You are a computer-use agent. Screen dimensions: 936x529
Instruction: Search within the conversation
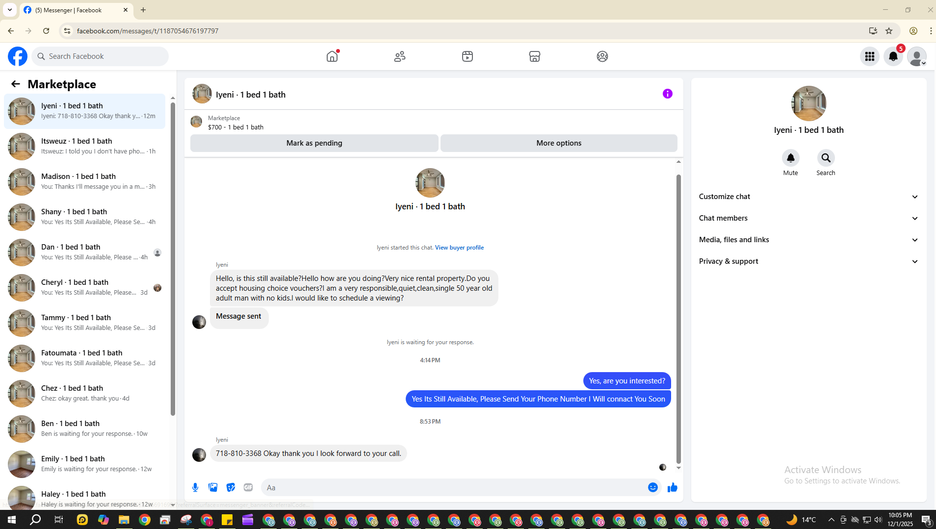[x=826, y=158]
